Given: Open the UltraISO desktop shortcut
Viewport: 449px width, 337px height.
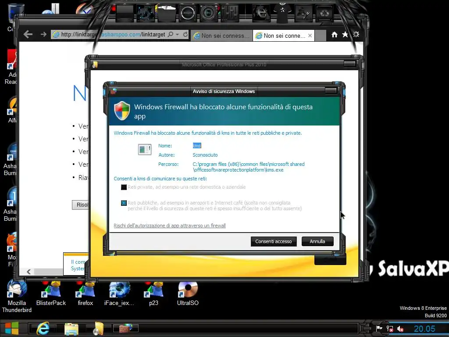Looking at the screenshot, I should [x=188, y=294].
